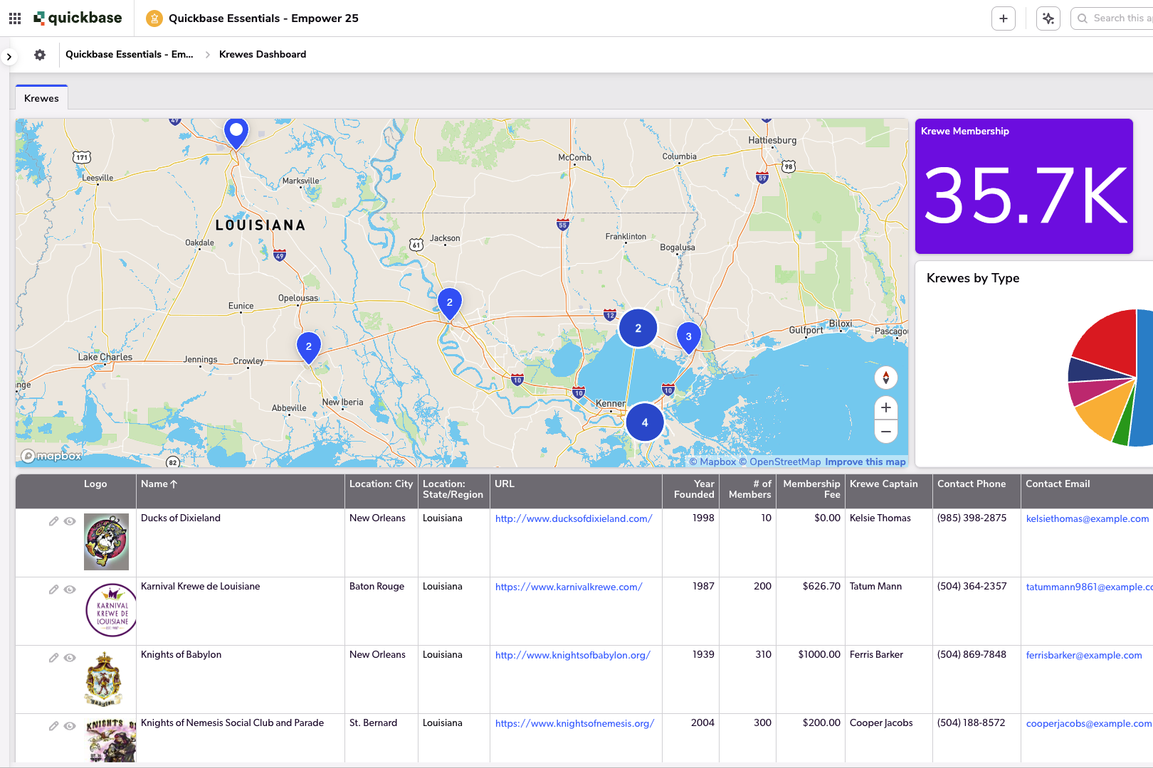Click the plus create-new button
The image size is (1153, 768).
tap(1003, 18)
